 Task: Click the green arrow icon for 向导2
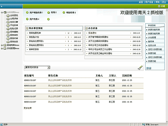coord(48,12)
